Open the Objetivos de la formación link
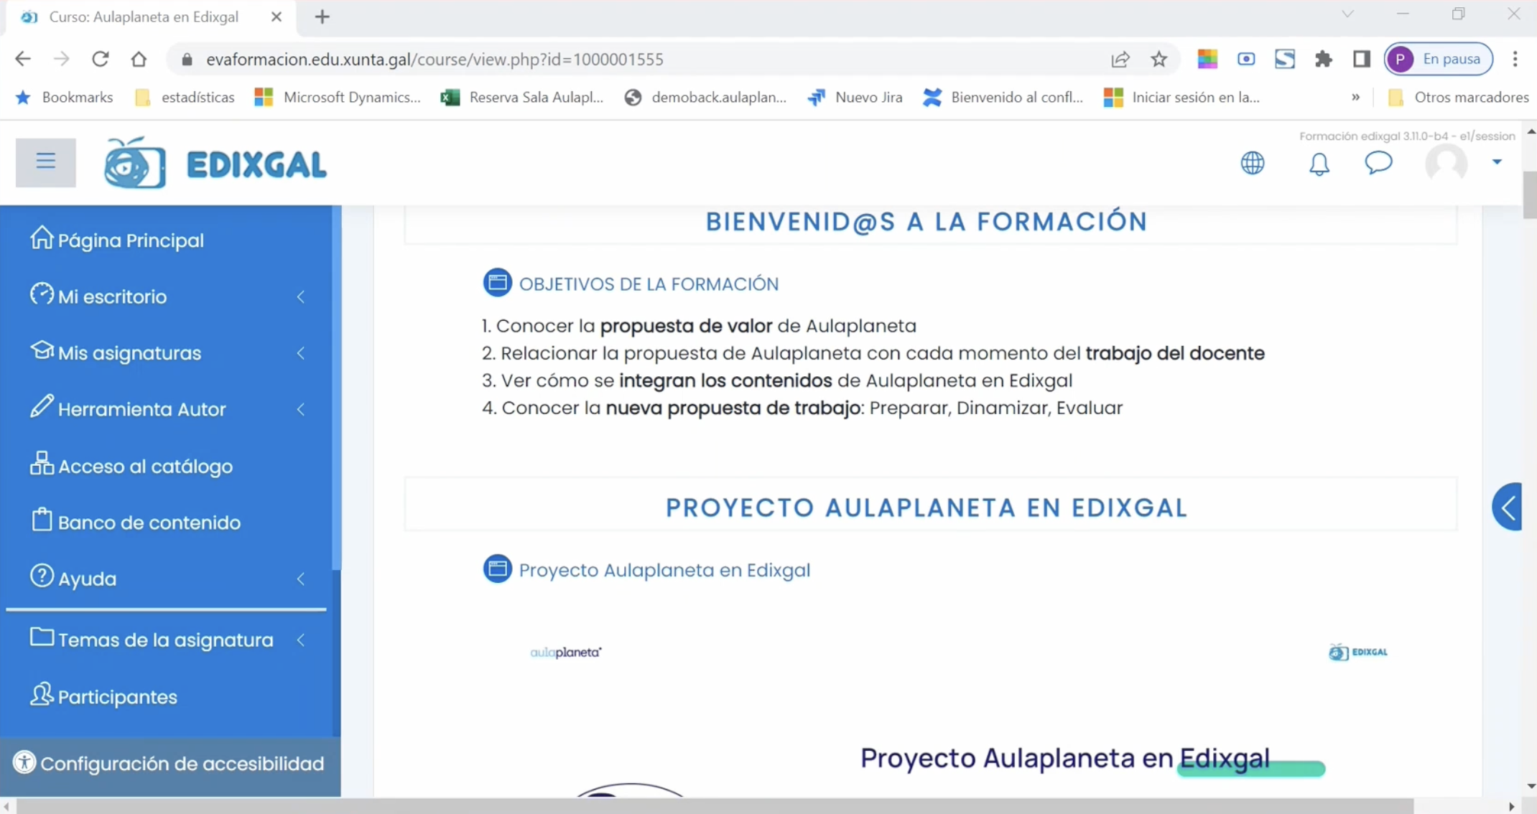This screenshot has height=814, width=1537. click(648, 284)
